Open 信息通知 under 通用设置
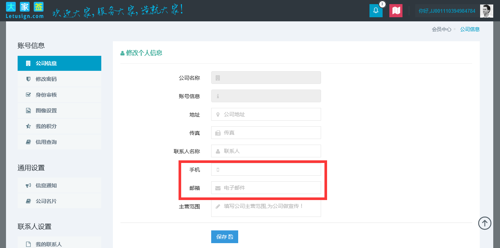Viewport: 500px width, 248px height. click(x=59, y=185)
